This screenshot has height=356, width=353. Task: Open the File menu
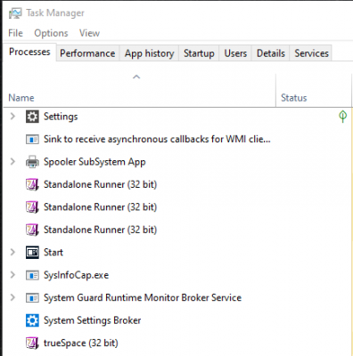[x=15, y=33]
